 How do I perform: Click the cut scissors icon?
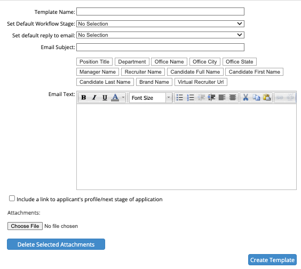pos(245,98)
